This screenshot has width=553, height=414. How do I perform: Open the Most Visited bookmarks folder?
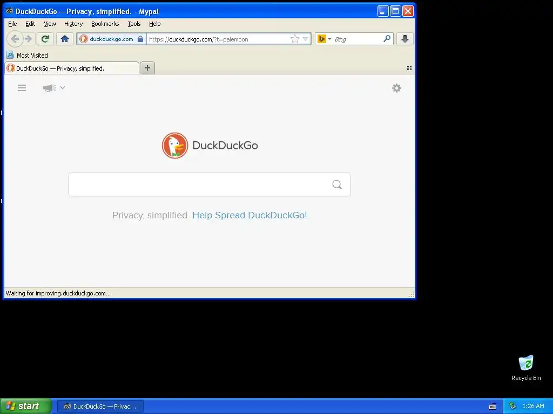coord(27,56)
